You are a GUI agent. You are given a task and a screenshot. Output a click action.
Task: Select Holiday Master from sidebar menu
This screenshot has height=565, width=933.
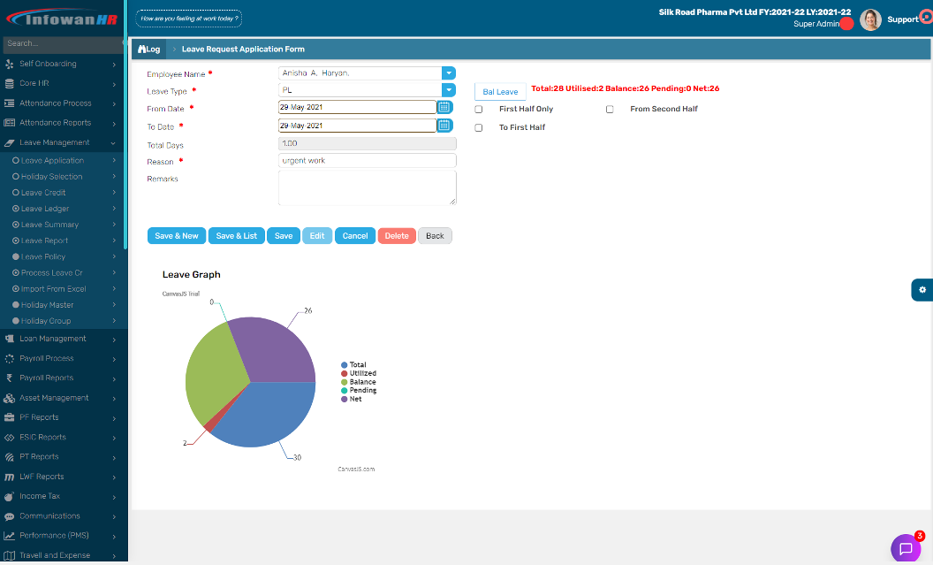point(48,305)
